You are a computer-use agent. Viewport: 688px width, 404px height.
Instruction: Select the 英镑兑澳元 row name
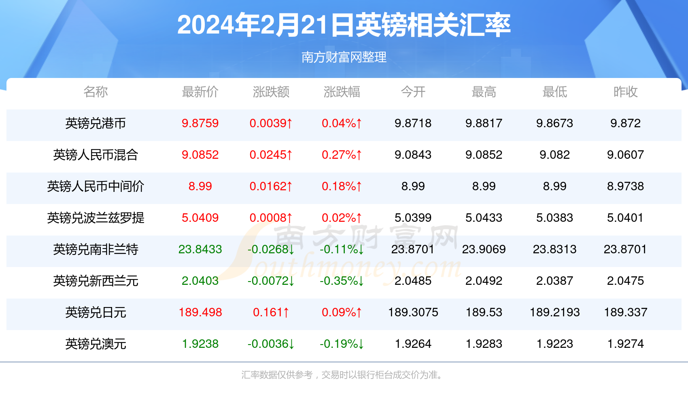(x=96, y=344)
